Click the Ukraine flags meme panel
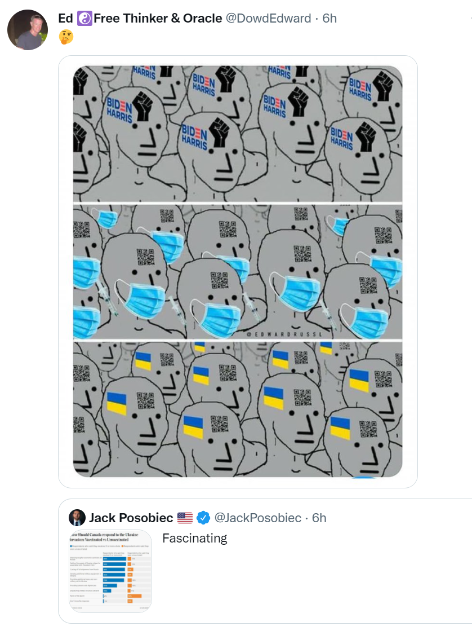The width and height of the screenshot is (472, 635). [x=238, y=408]
